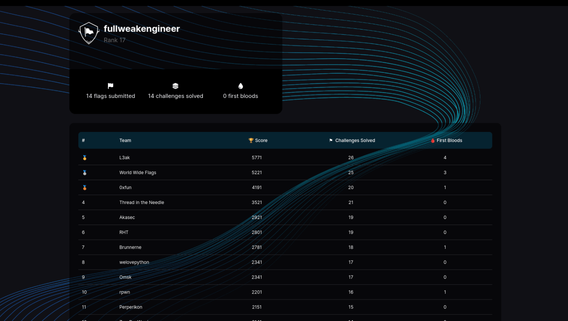Click rank number 10 in leaderboard

pos(84,292)
